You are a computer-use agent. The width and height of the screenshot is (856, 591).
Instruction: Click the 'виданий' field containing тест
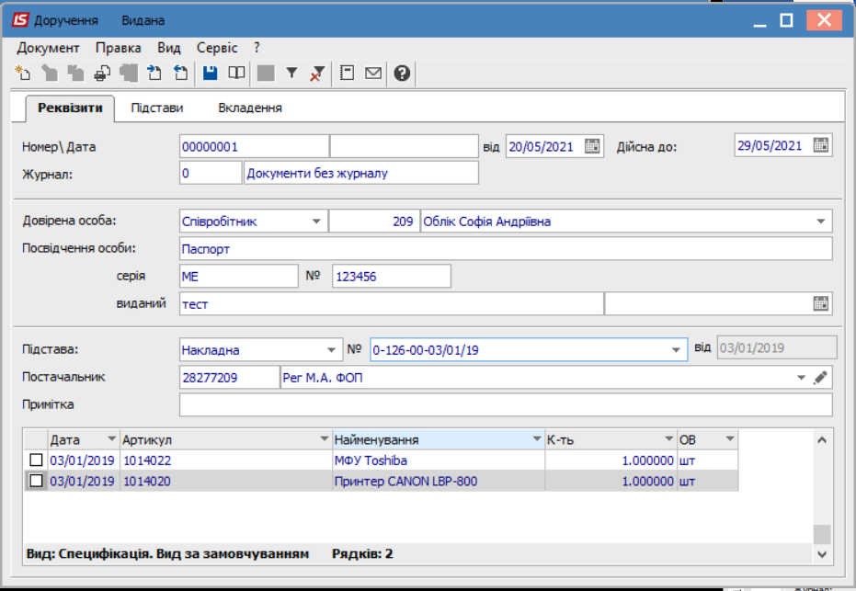392,303
